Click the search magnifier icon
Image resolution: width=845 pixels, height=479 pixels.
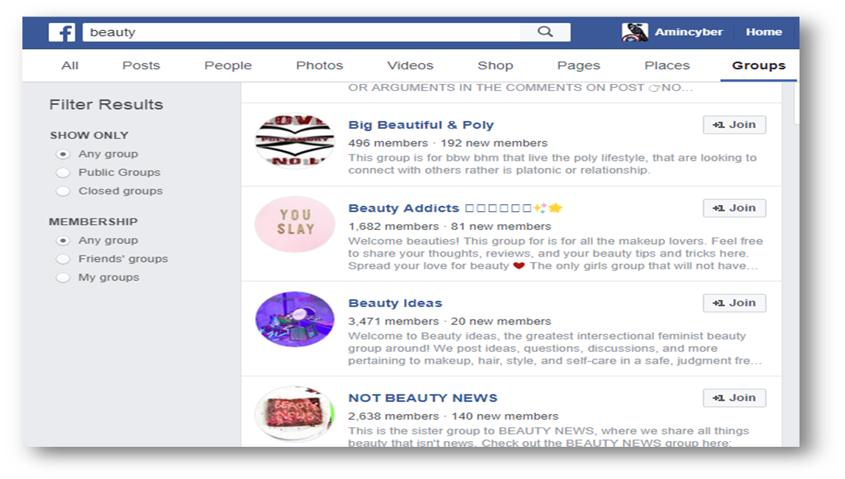(545, 32)
